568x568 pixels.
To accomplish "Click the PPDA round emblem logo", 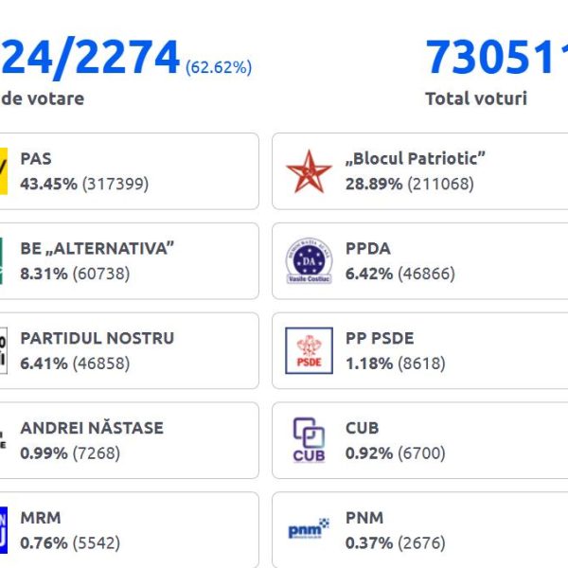I will click(x=310, y=261).
